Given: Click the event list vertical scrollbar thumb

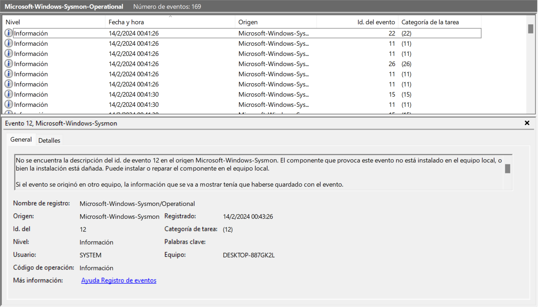Looking at the screenshot, I should pyautogui.click(x=530, y=29).
